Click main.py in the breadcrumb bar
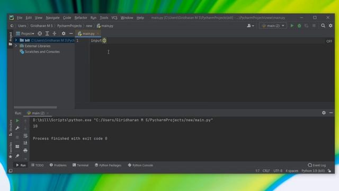 105,26
